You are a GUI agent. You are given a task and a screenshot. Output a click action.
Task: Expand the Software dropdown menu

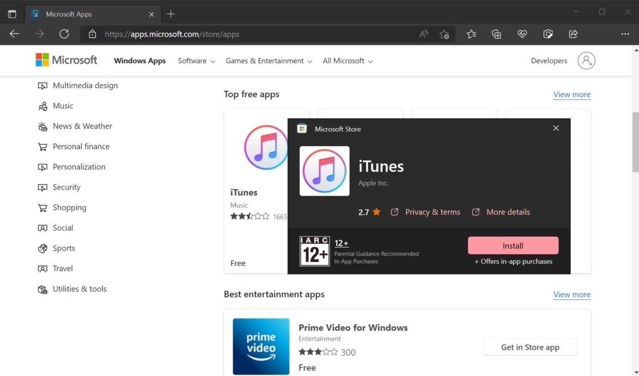pos(196,61)
